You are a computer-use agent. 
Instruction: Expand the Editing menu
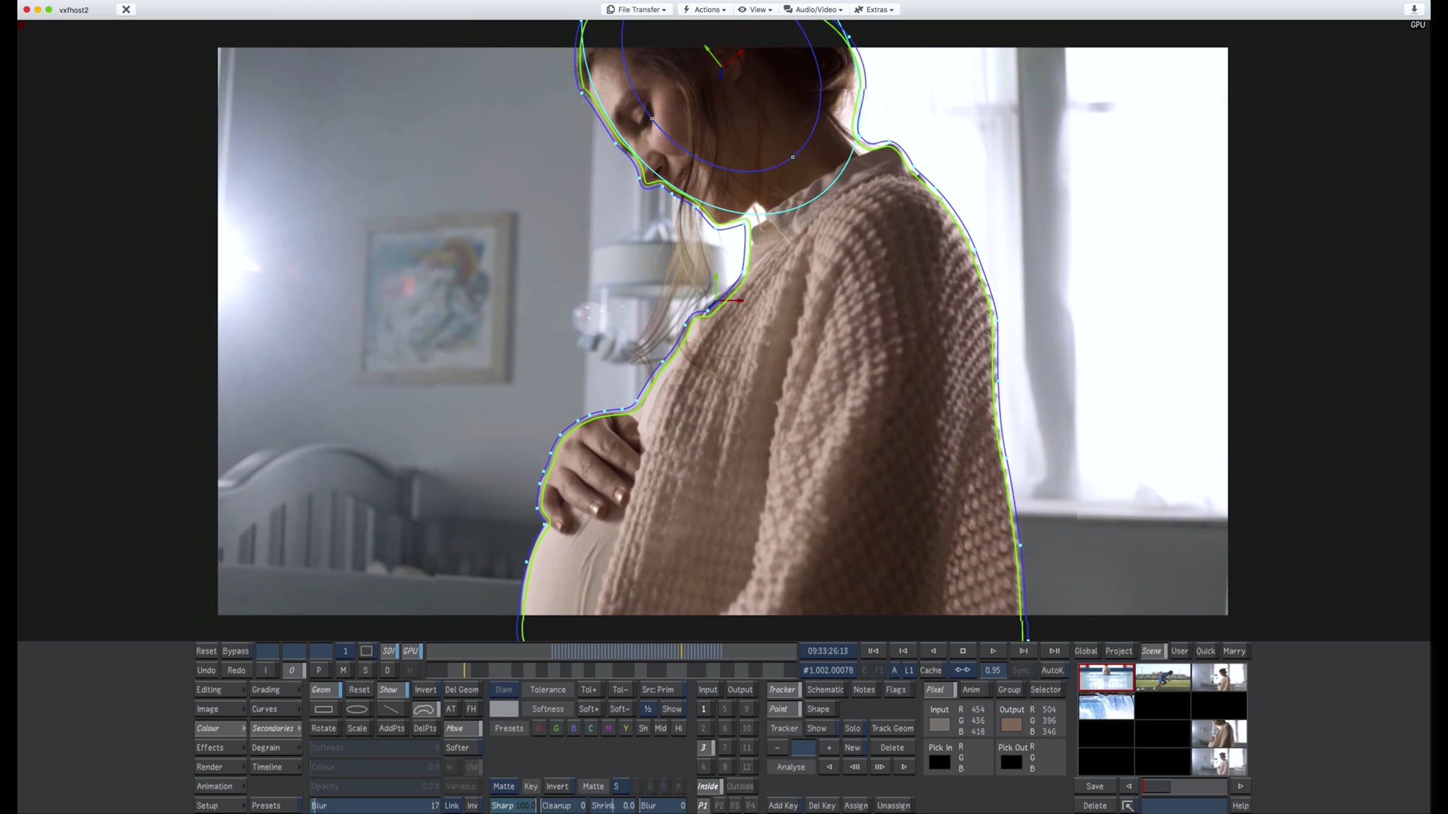click(220, 690)
